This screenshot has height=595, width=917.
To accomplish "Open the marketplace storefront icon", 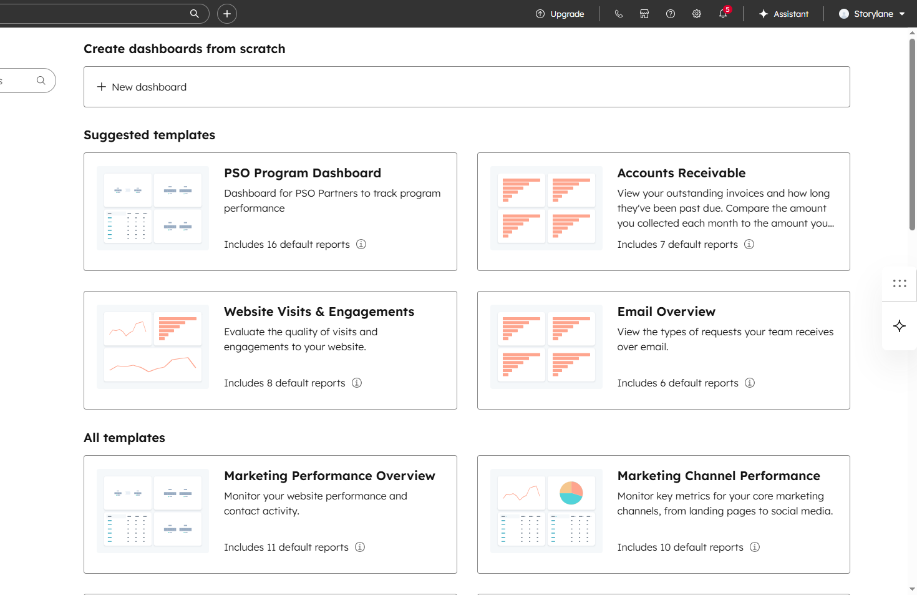I will tap(644, 14).
